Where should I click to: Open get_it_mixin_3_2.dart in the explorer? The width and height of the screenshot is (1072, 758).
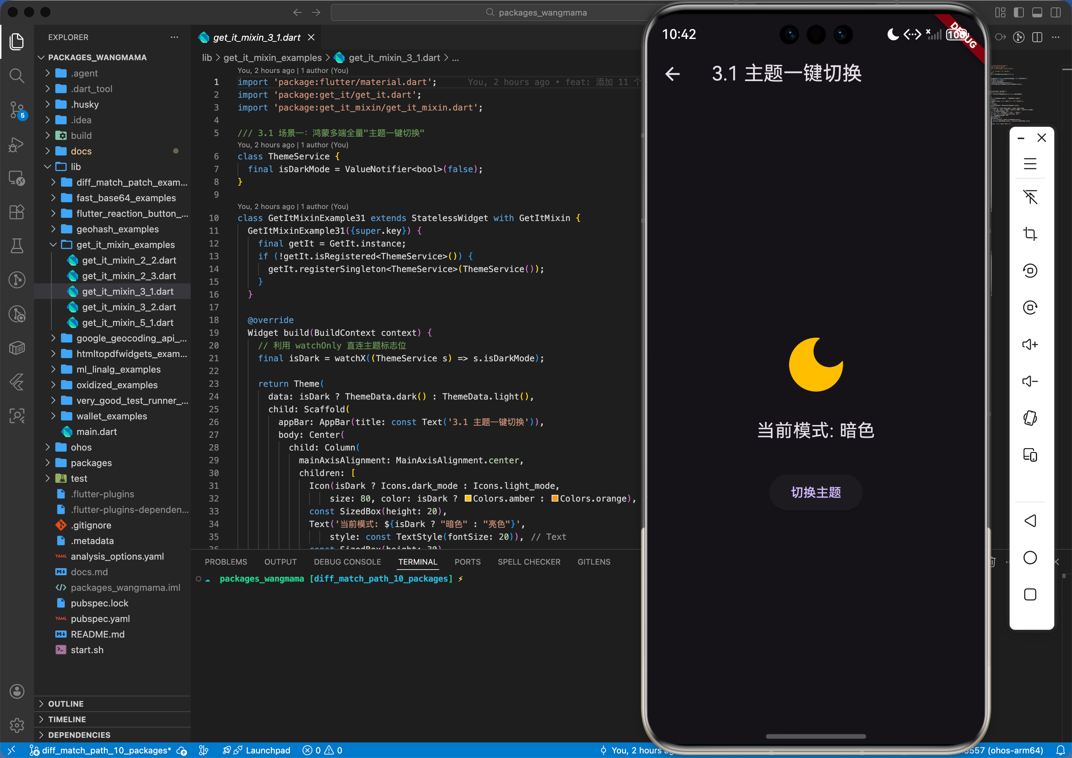click(128, 307)
